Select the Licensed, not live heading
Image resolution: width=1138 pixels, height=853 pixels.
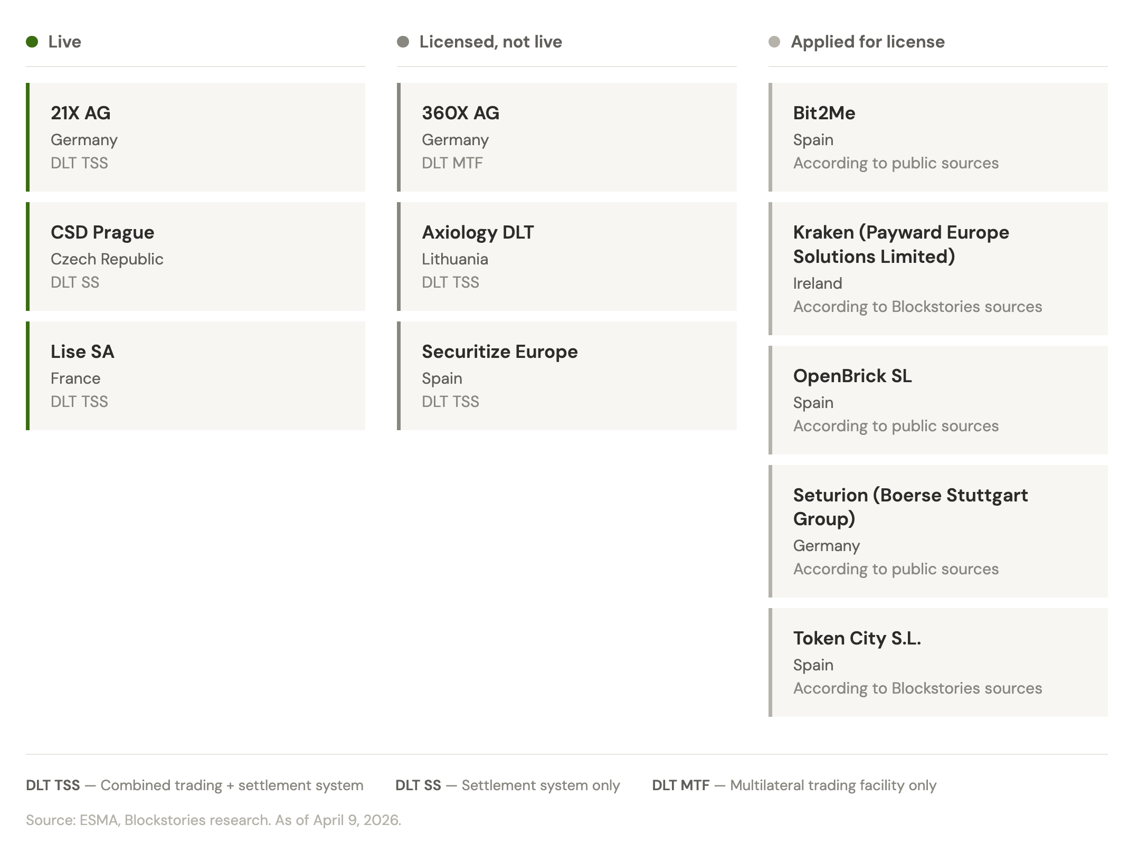tap(490, 42)
